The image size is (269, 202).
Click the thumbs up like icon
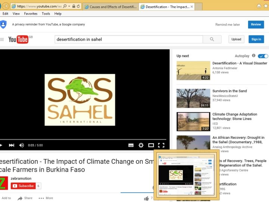tap(146, 199)
